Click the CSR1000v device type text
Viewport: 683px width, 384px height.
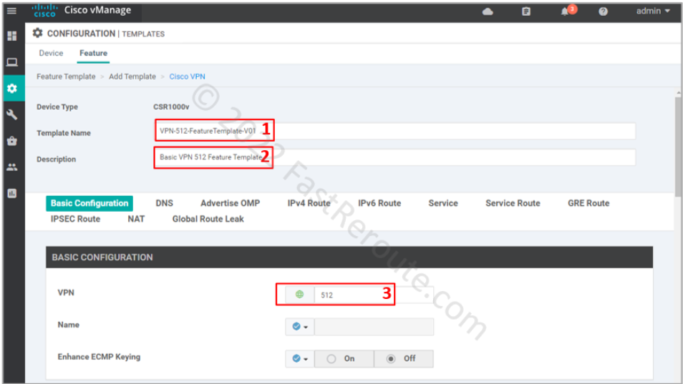click(171, 107)
